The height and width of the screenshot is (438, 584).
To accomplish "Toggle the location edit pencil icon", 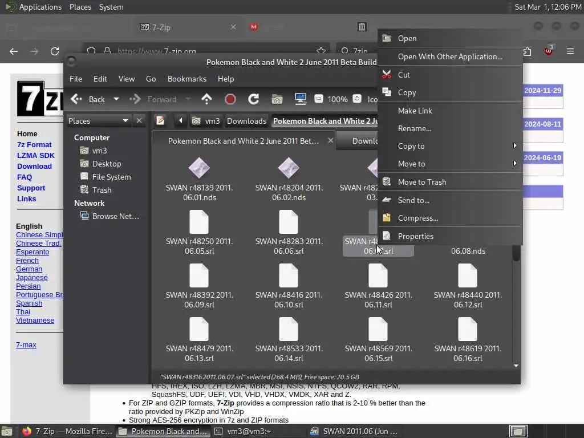I will (x=160, y=121).
